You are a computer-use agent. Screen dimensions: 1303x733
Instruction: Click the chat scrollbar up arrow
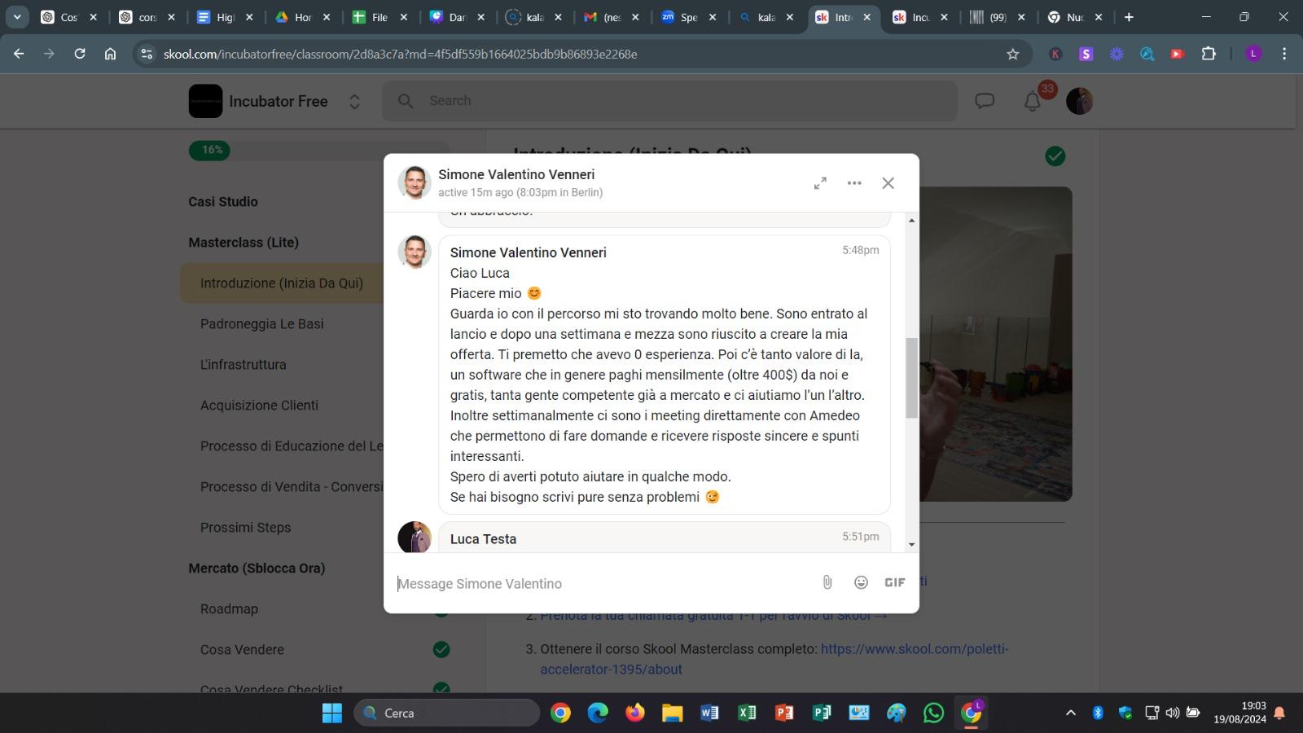click(x=912, y=220)
